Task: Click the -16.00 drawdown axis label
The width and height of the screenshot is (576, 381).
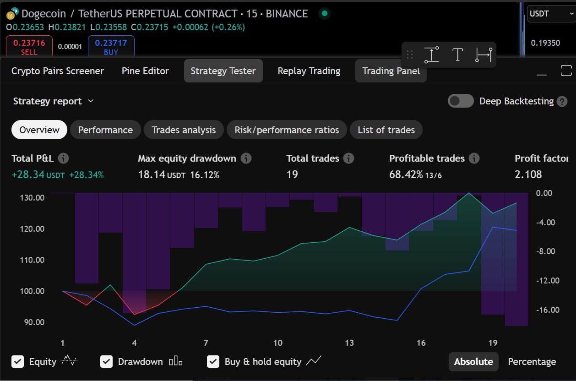Action: pos(548,310)
